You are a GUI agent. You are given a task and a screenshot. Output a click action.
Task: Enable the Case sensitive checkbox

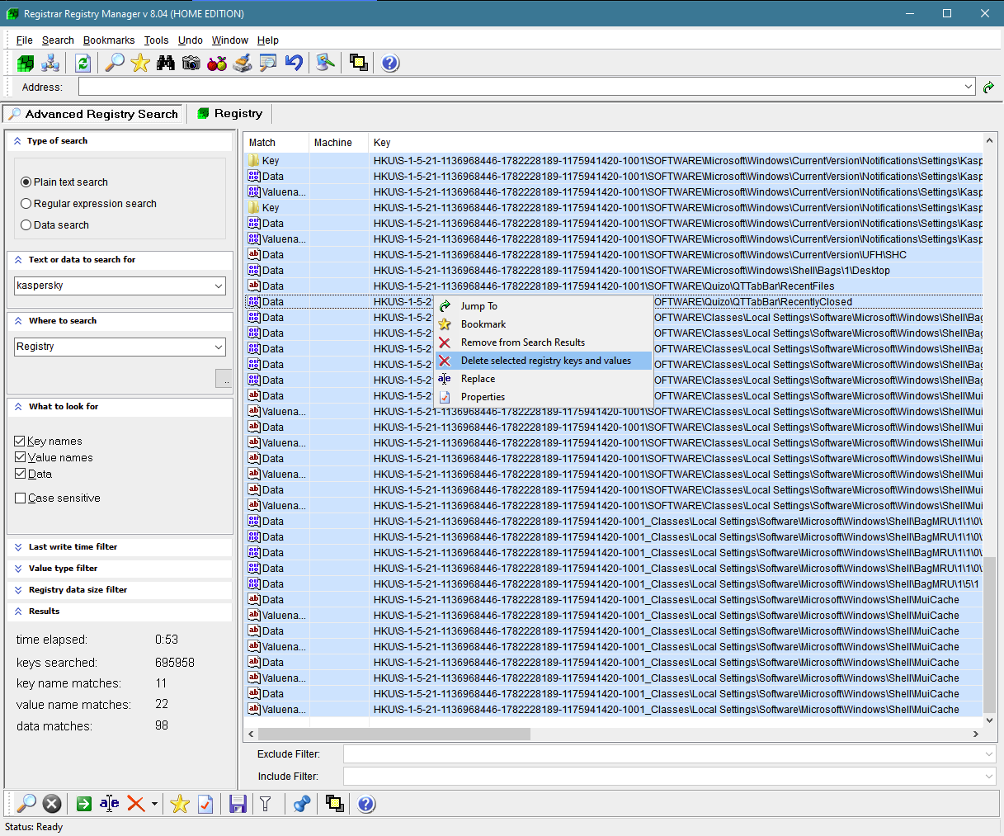click(x=21, y=498)
